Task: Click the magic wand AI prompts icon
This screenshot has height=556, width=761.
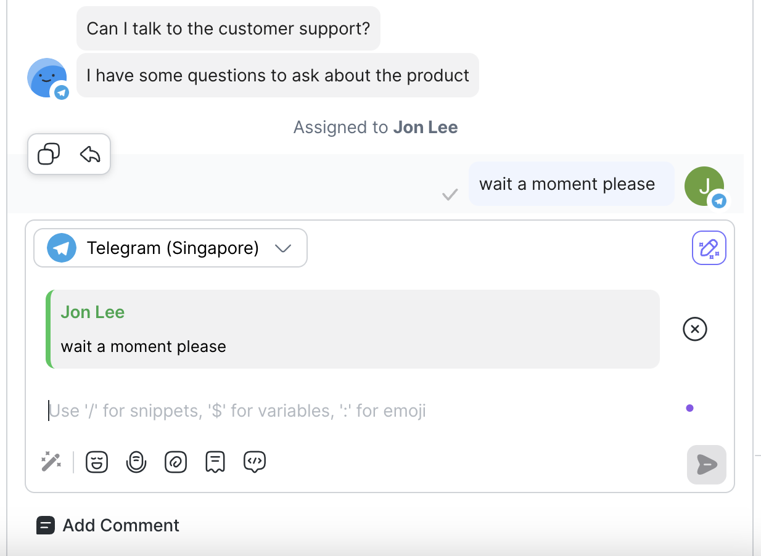Action: 51,462
